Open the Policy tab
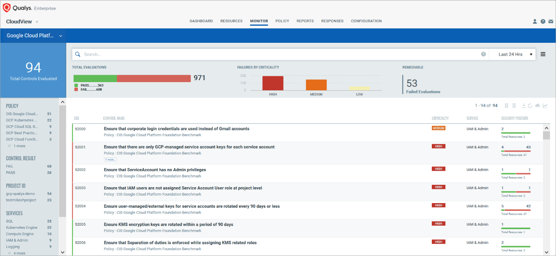The width and height of the screenshot is (556, 256). coord(282,21)
